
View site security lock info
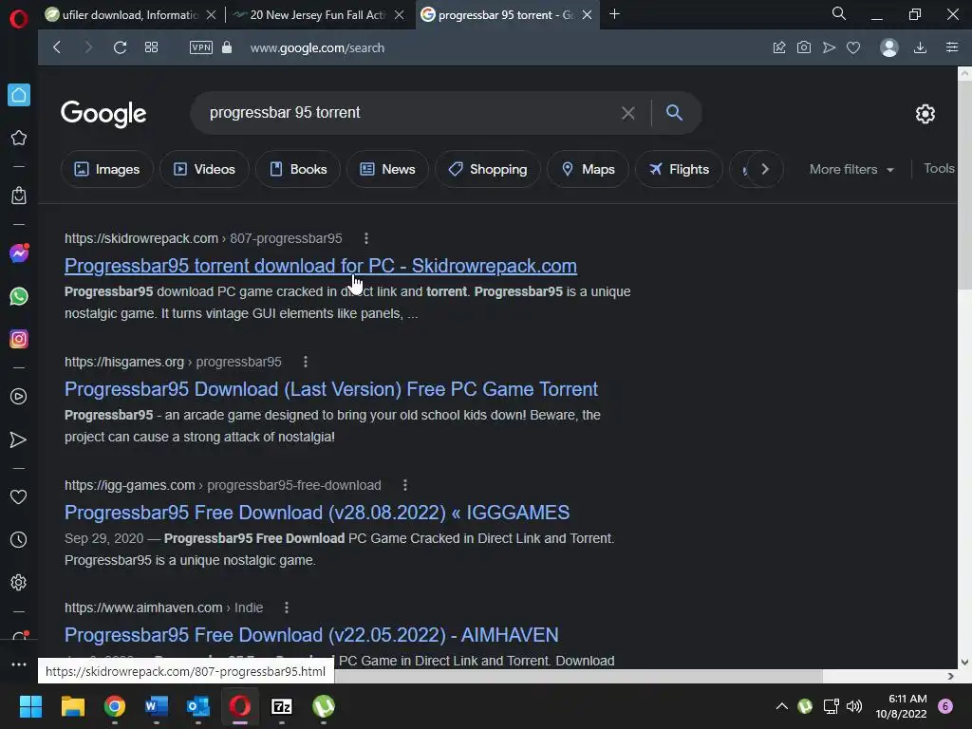tap(227, 47)
